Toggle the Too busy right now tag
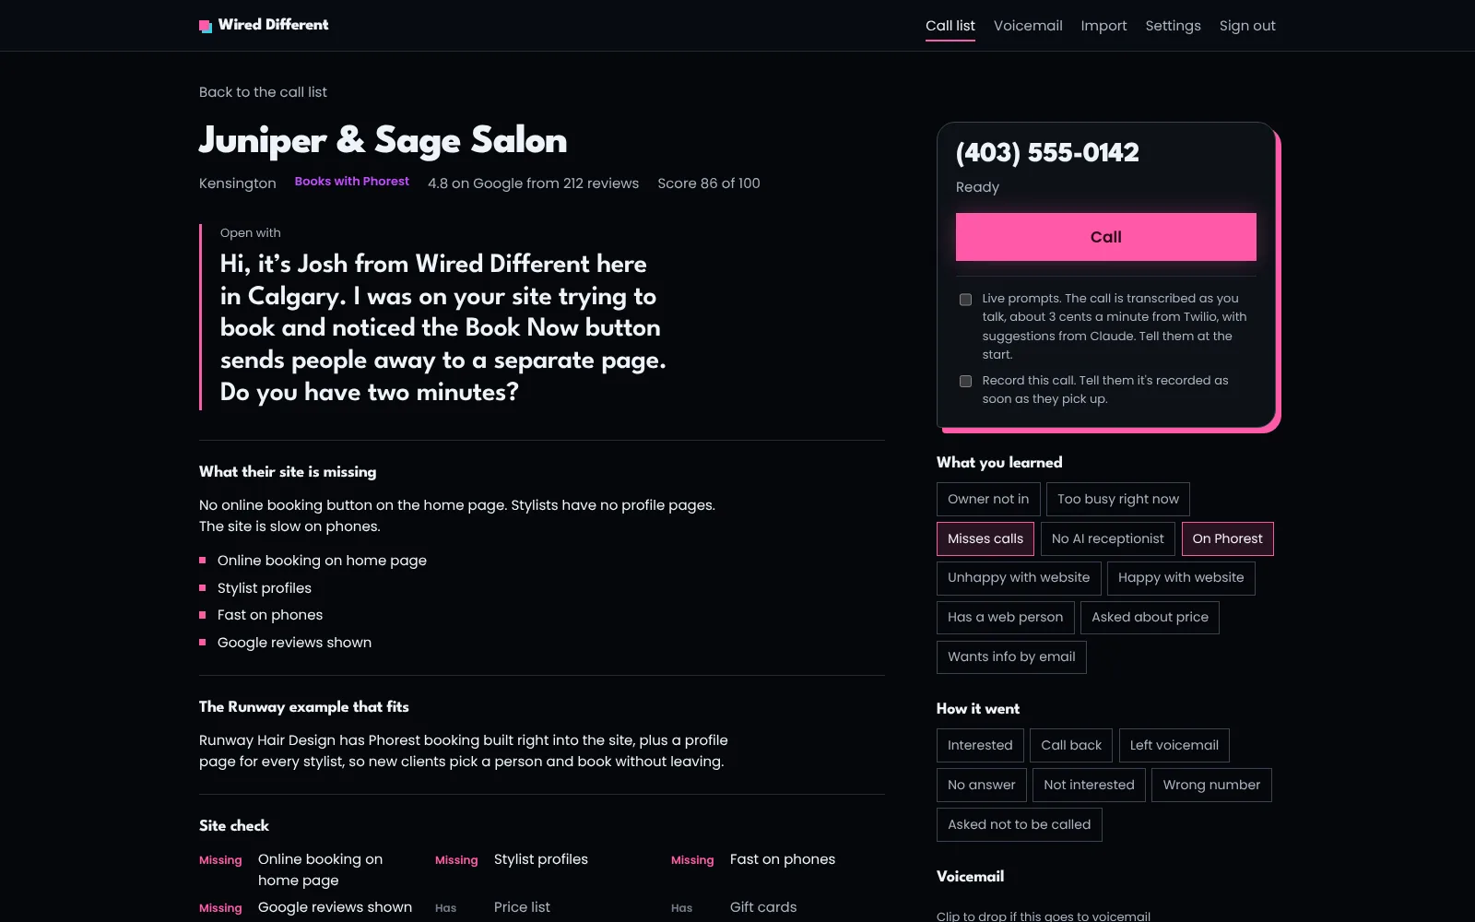Viewport: 1475px width, 922px height. [x=1118, y=500]
